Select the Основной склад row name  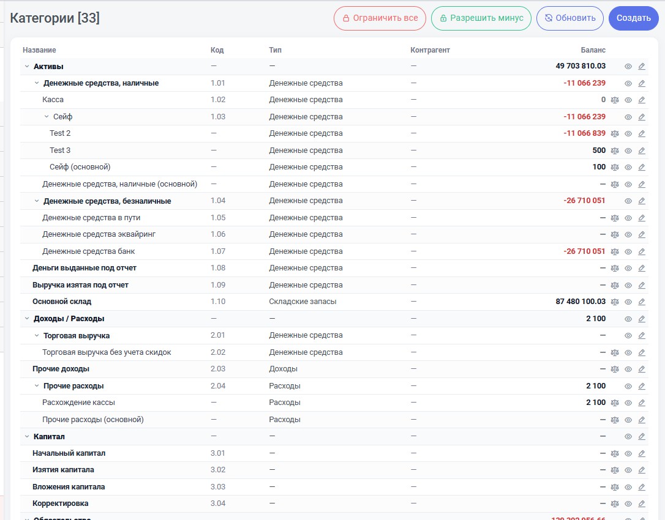(x=62, y=302)
